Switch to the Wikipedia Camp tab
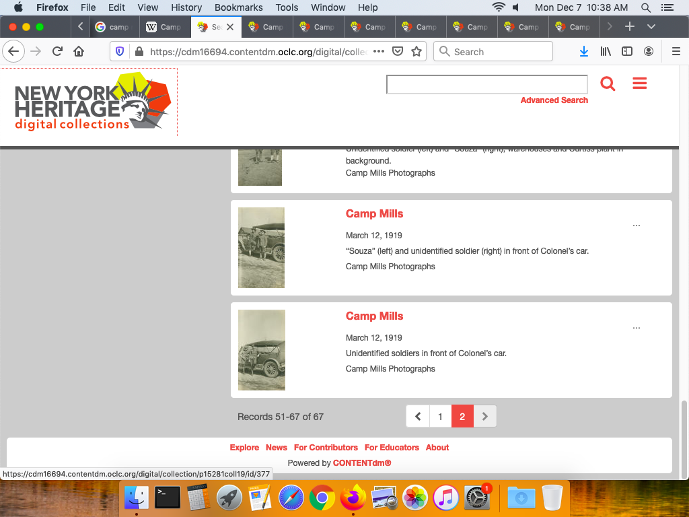The image size is (689, 517). click(164, 27)
